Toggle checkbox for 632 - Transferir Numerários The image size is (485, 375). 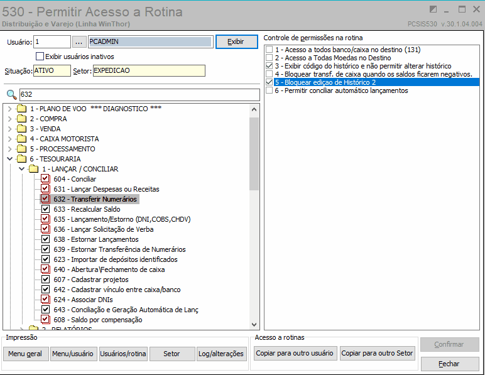[45, 198]
